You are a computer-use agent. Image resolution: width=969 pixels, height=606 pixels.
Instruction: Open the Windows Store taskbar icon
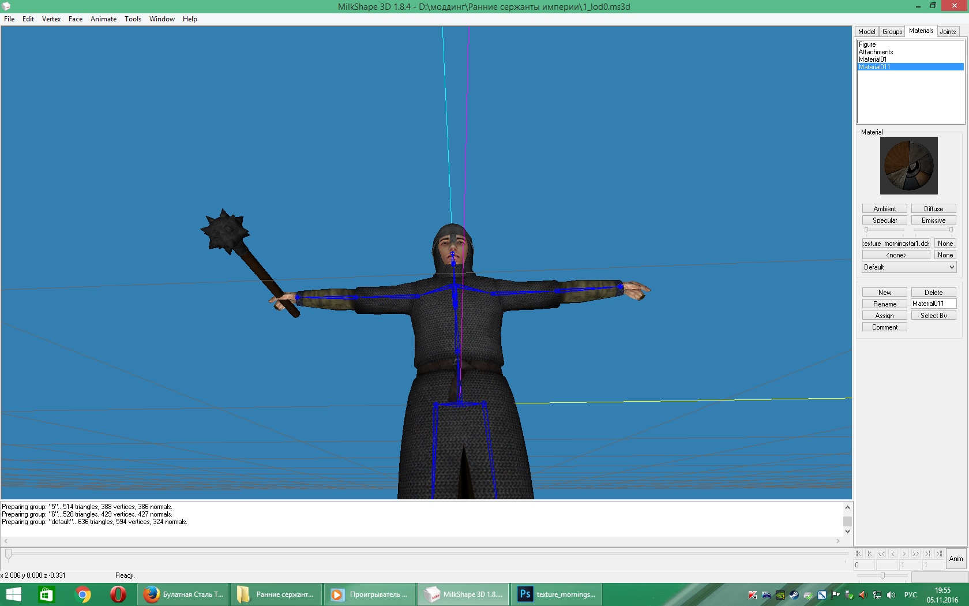46,594
